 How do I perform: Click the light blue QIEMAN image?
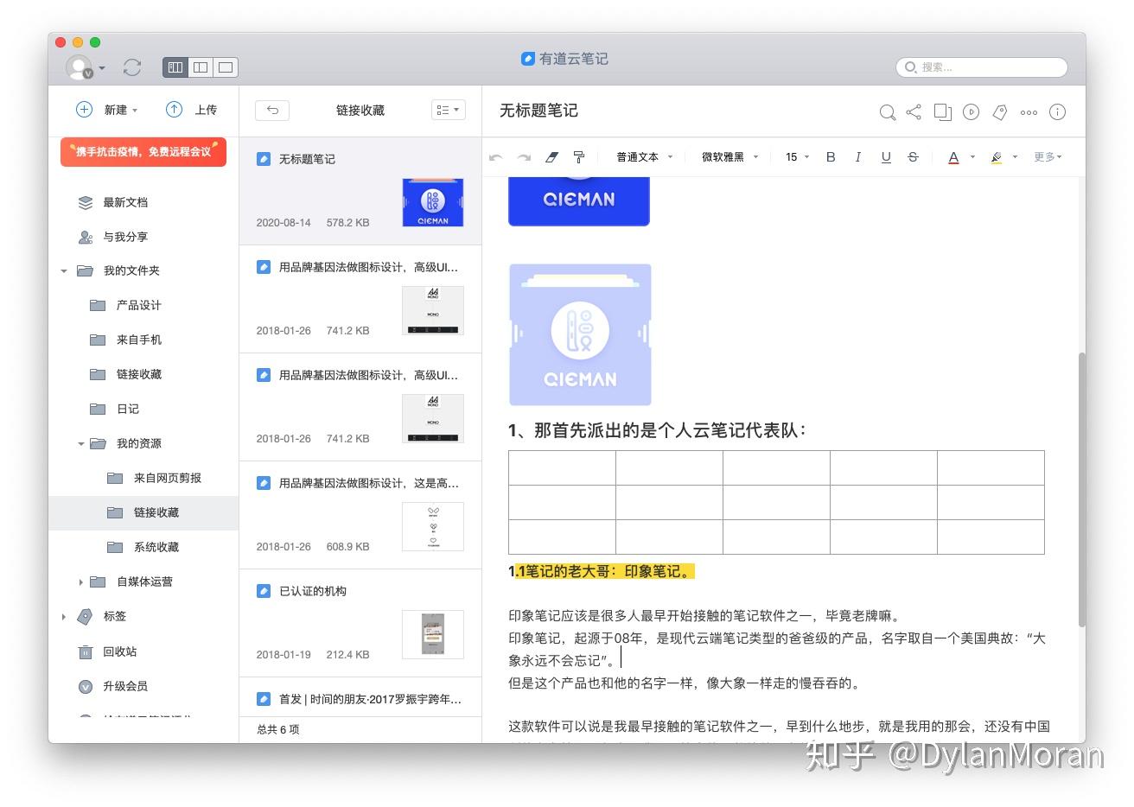click(580, 335)
